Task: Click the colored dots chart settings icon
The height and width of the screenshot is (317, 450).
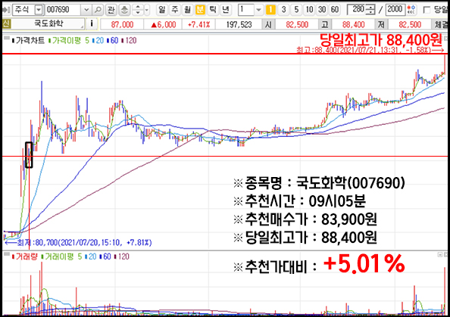Action: (x=411, y=10)
